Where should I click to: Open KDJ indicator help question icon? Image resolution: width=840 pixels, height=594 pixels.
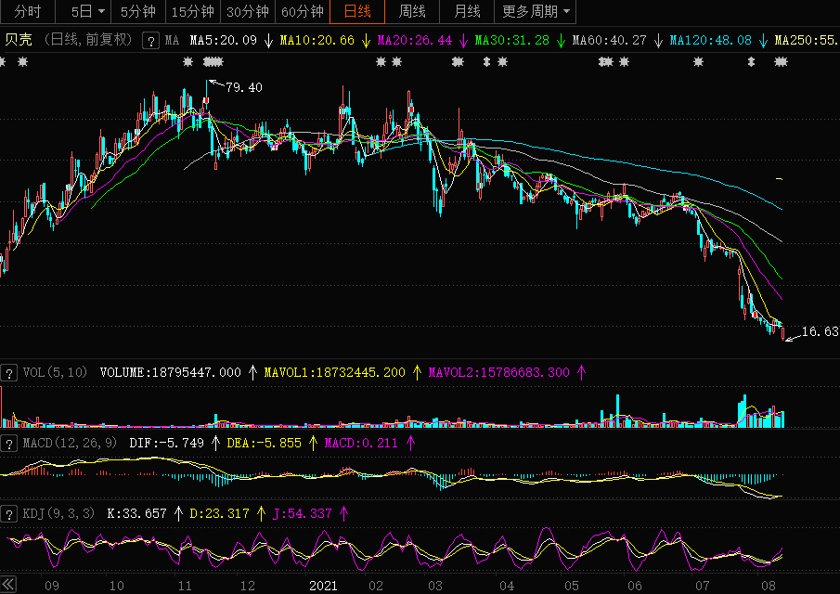(x=8, y=514)
